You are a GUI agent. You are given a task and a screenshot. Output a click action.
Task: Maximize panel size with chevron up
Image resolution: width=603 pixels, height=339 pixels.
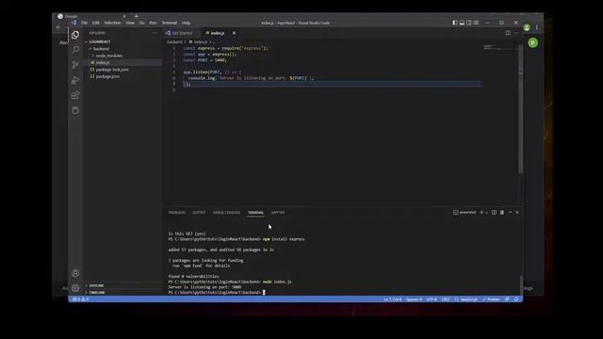pyautogui.click(x=511, y=213)
